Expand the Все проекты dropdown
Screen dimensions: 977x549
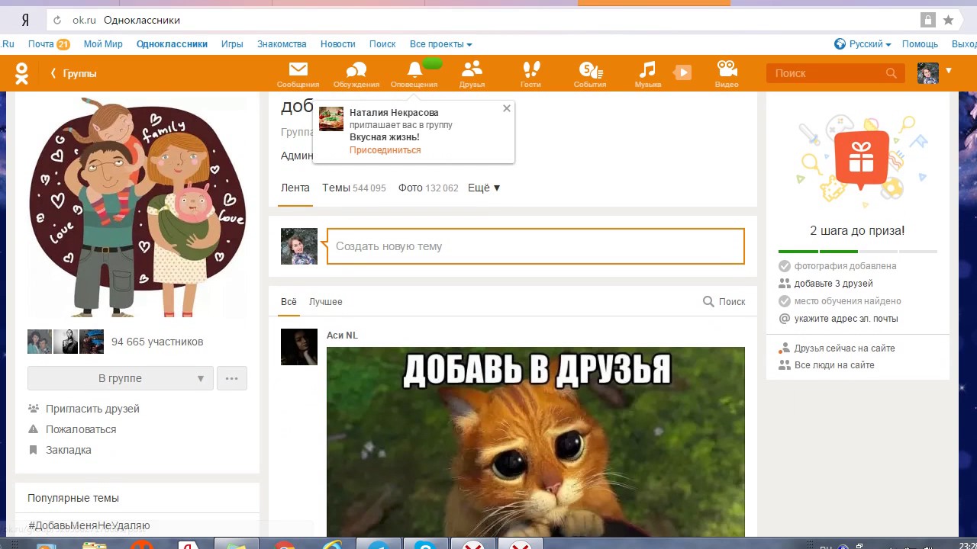(x=440, y=44)
